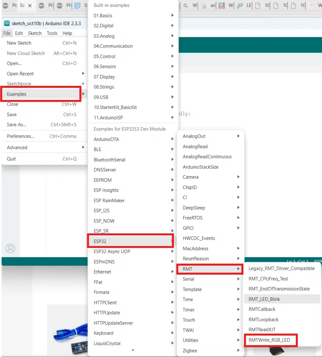
Task: Click the Arduino IDE logo in the title bar
Action: coord(7,23)
